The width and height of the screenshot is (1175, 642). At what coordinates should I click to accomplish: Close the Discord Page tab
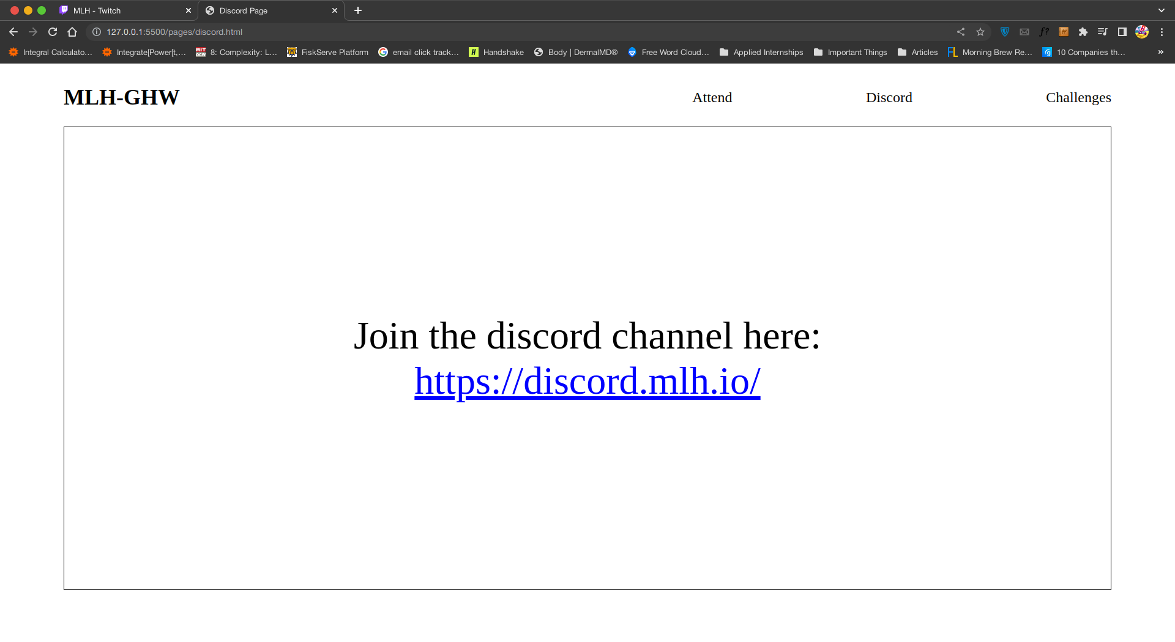[x=335, y=10]
